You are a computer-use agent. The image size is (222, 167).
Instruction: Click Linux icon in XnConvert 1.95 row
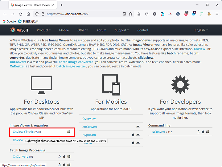coord(60,156)
